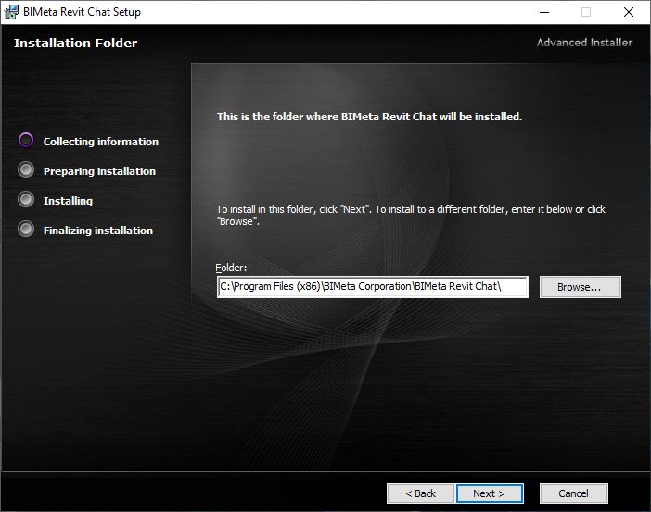
Task: Select the Finalizing installation step bullet
Action: 26,229
